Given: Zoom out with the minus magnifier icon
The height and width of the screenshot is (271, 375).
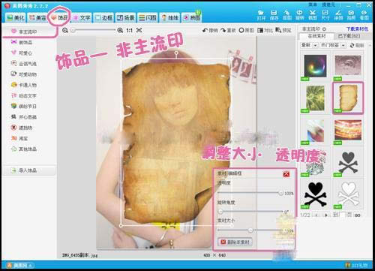Looking at the screenshot, I should 65,30.
